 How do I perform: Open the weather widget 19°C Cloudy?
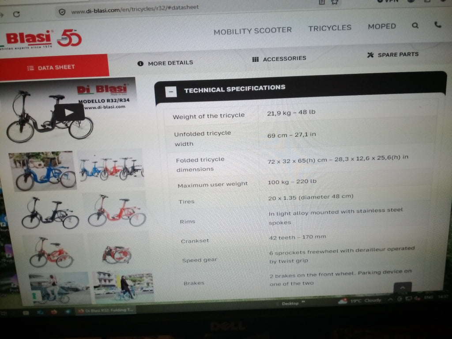tap(359, 301)
